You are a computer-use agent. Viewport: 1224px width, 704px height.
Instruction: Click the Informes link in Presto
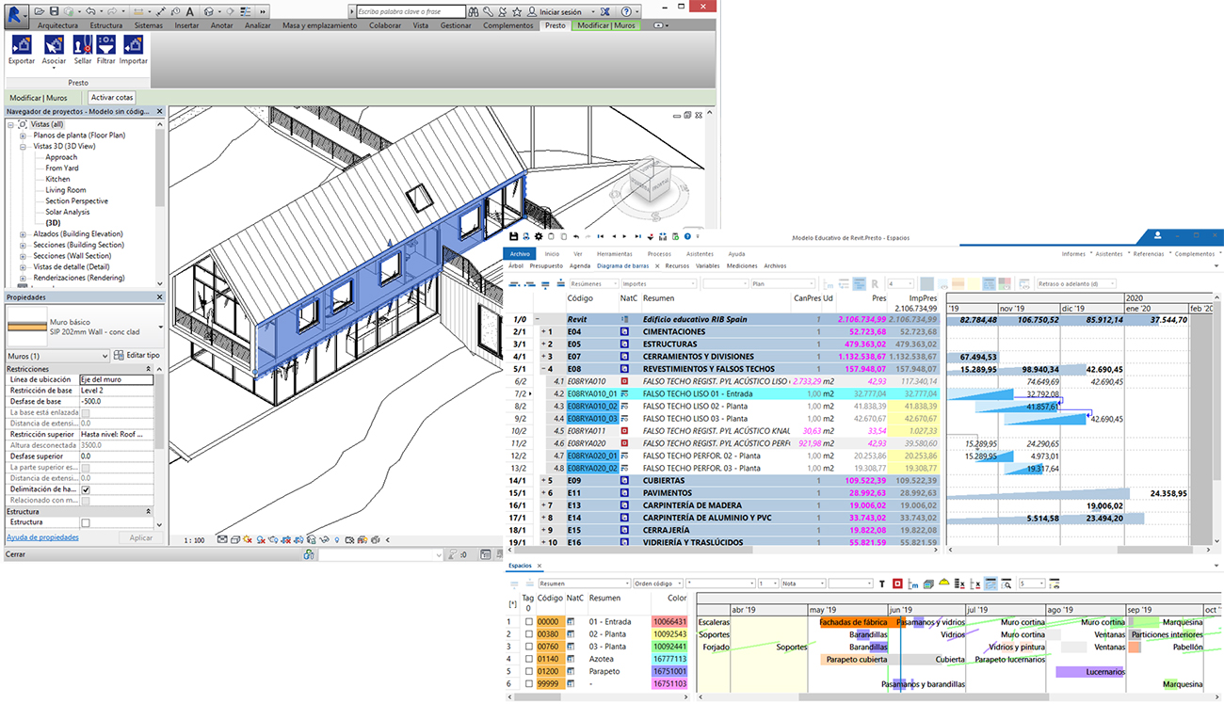(1073, 254)
